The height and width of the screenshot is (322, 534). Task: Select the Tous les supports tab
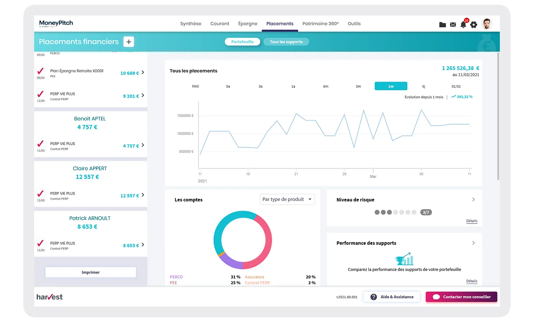click(286, 42)
